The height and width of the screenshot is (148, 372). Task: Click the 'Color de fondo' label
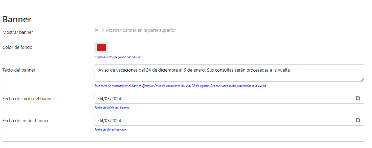point(17,47)
